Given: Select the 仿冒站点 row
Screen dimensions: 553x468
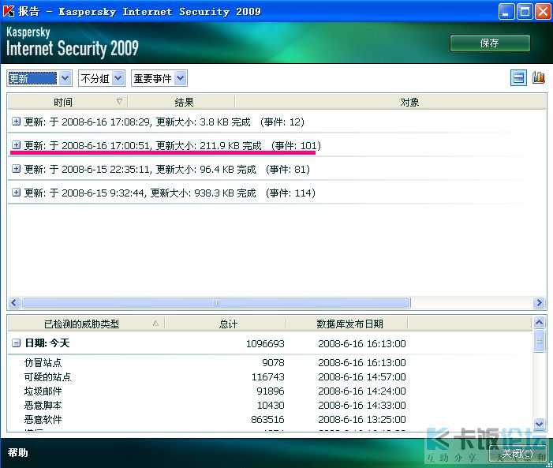Looking at the screenshot, I should click(x=270, y=362).
